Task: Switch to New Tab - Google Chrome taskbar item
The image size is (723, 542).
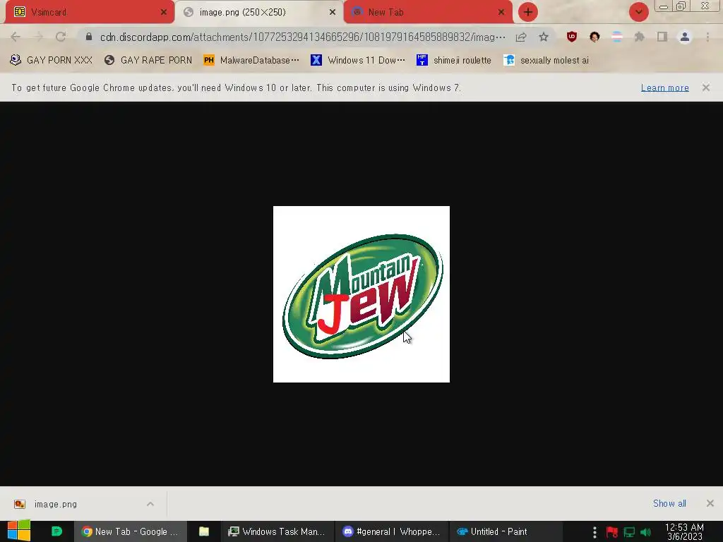Action: pos(131,531)
